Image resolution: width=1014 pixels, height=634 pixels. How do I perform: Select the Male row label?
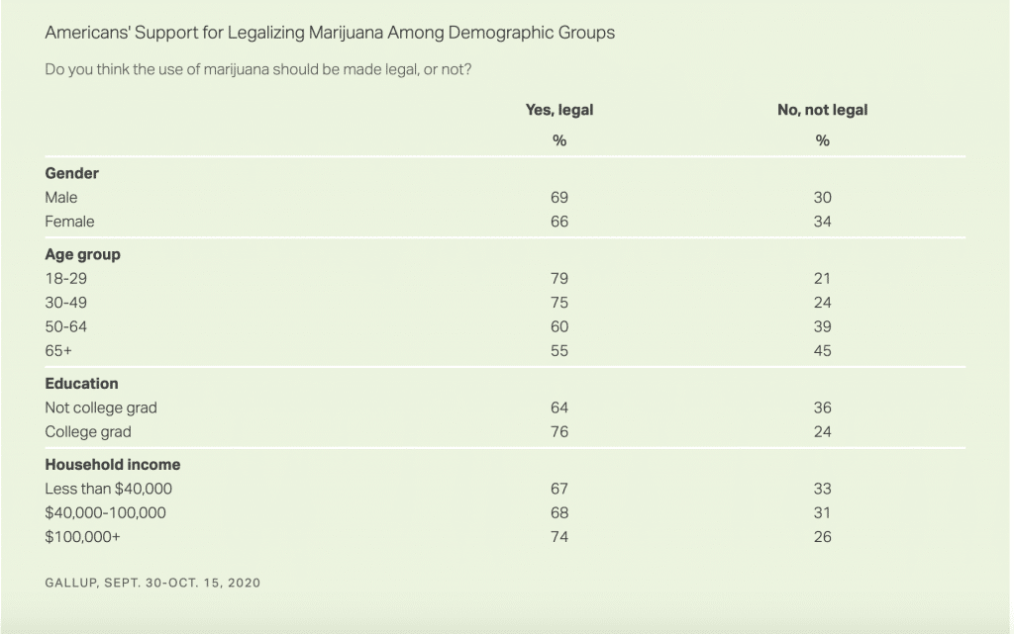coord(61,198)
